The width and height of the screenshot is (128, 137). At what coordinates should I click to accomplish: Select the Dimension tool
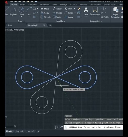95,11
